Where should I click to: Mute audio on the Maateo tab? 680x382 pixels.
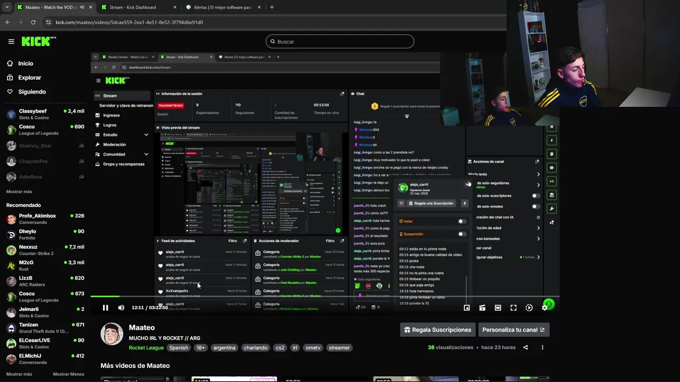click(82, 7)
